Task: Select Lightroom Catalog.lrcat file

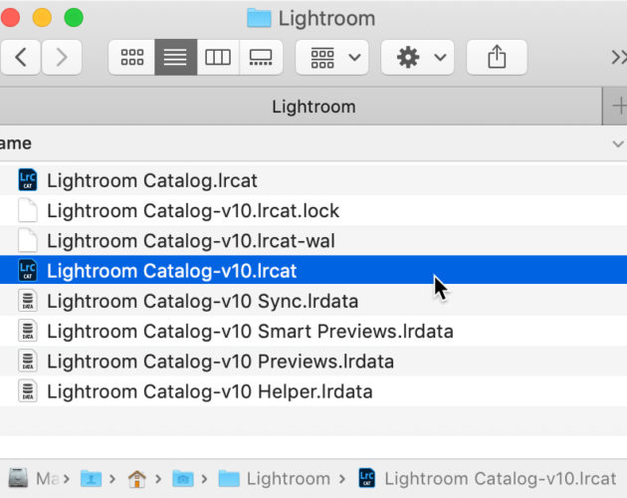Action: tap(313, 180)
